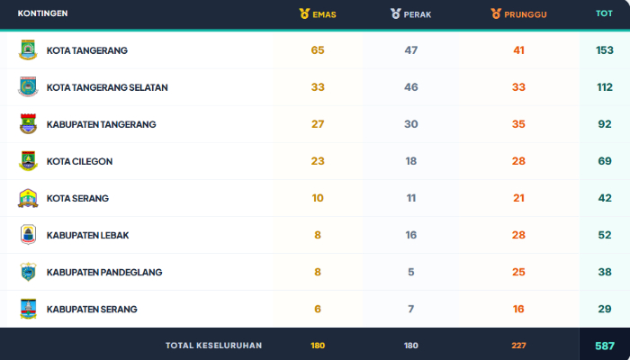The width and height of the screenshot is (630, 360).
Task: Click Kota Tangerang's gold count 65
Action: [x=318, y=50]
